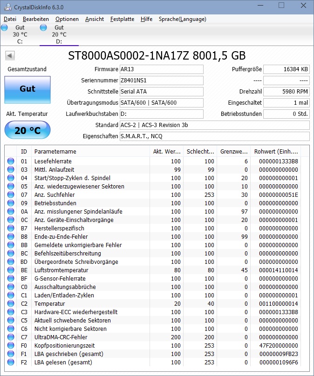314x376 pixels.
Task: Click status icon of Mittl. Anlaufzeit row
Action: click(11, 169)
